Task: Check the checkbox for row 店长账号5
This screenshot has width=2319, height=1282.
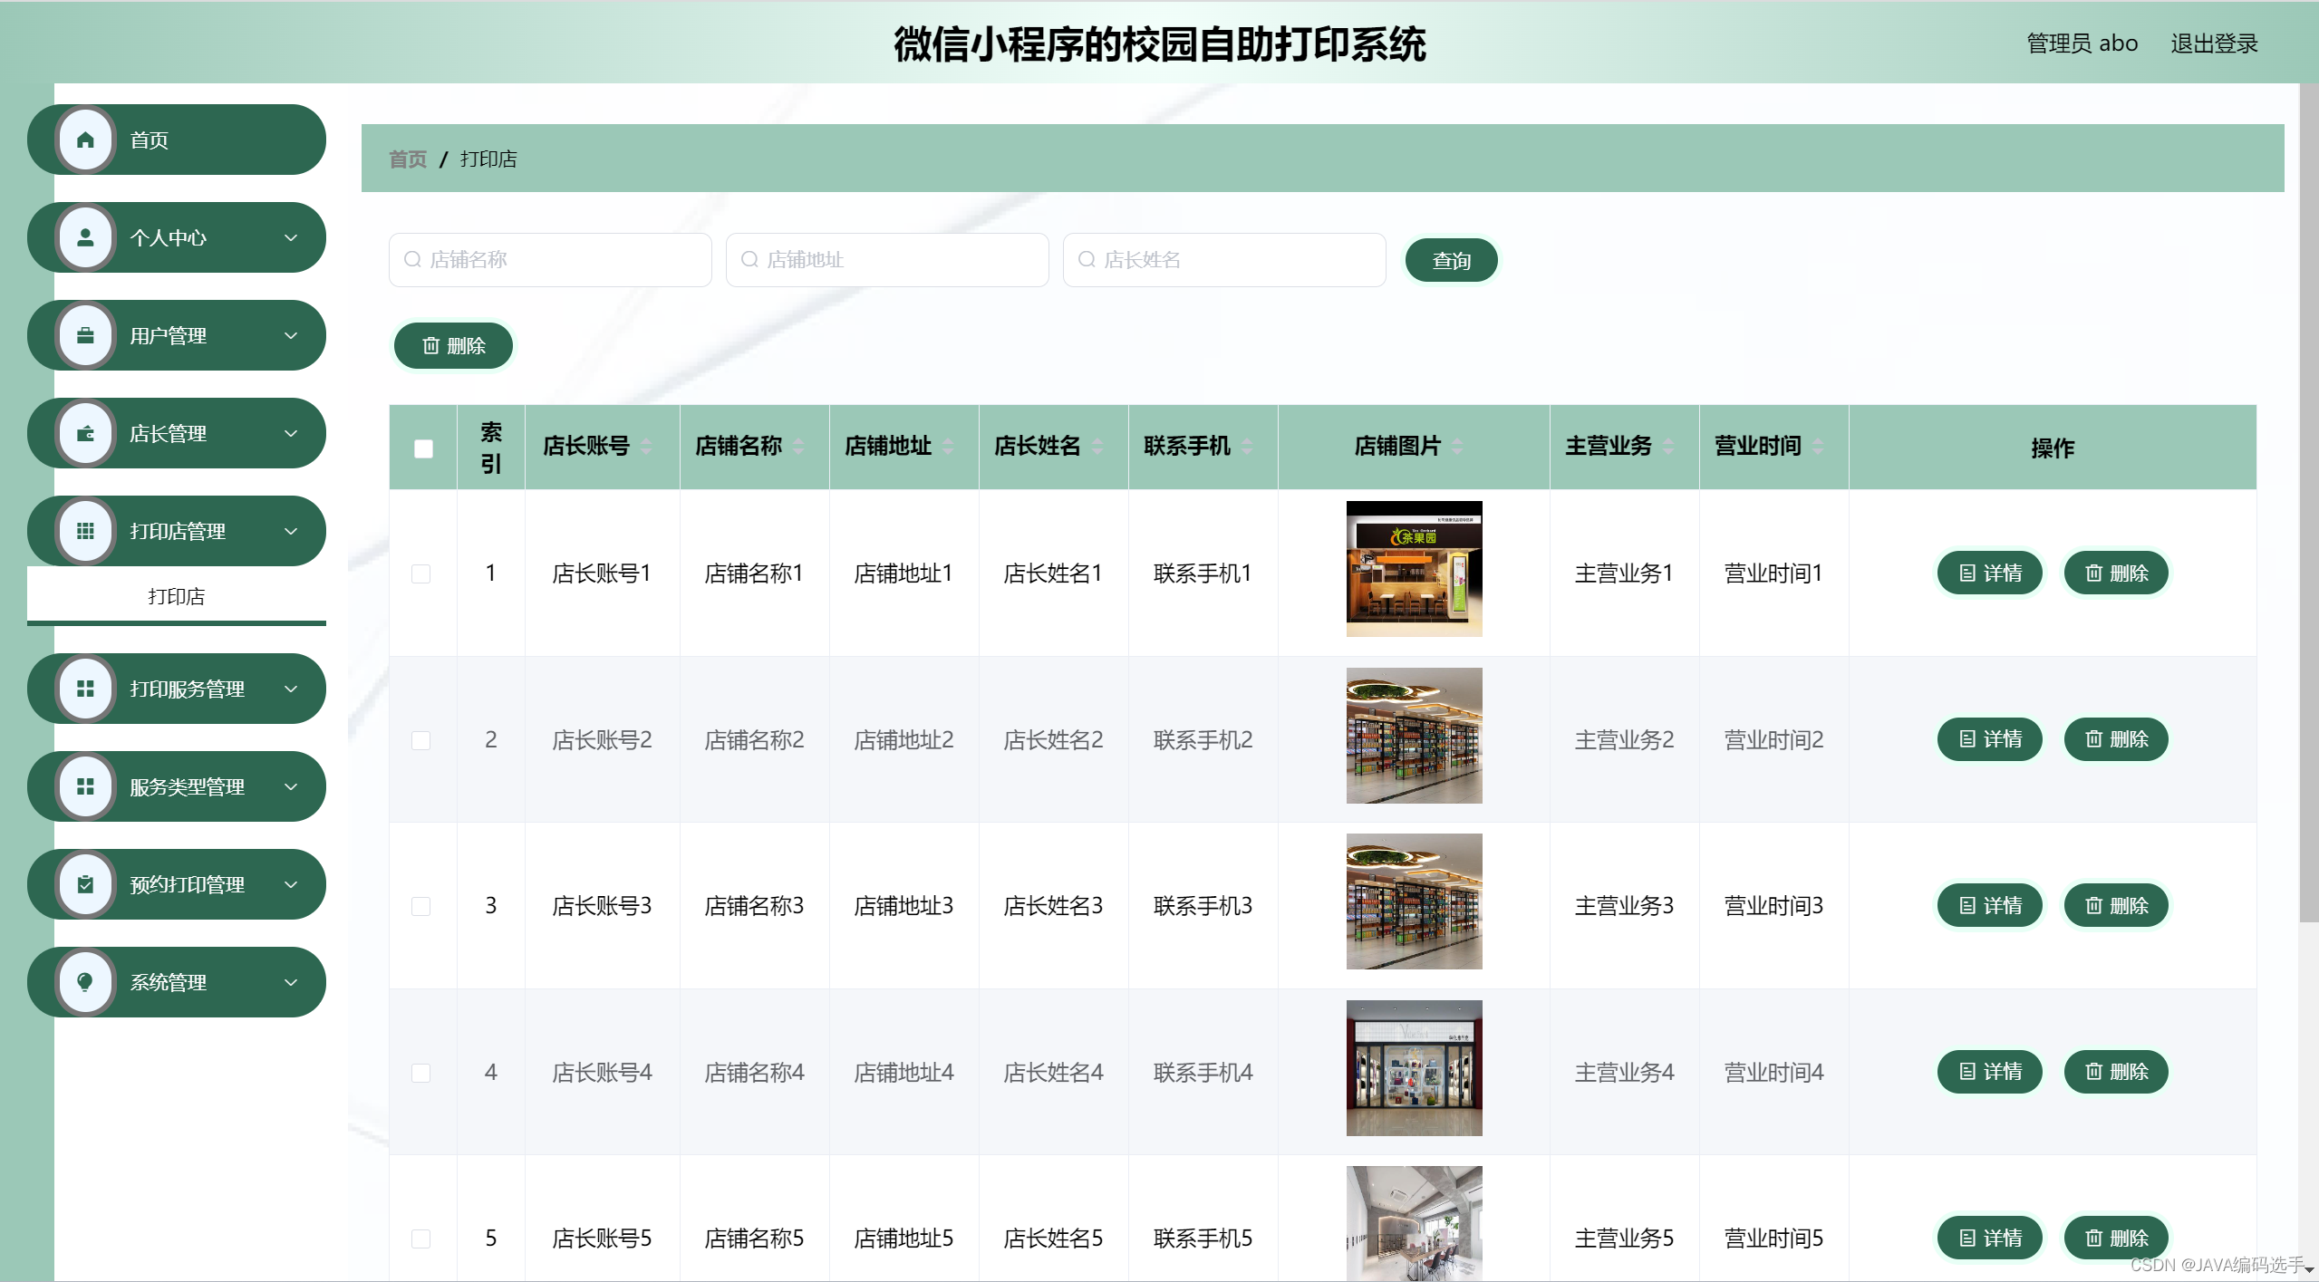Action: point(420,1239)
